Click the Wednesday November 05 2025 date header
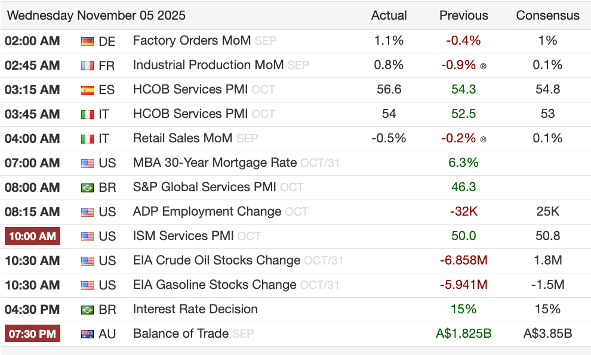Image resolution: width=591 pixels, height=355 pixels. point(96,15)
